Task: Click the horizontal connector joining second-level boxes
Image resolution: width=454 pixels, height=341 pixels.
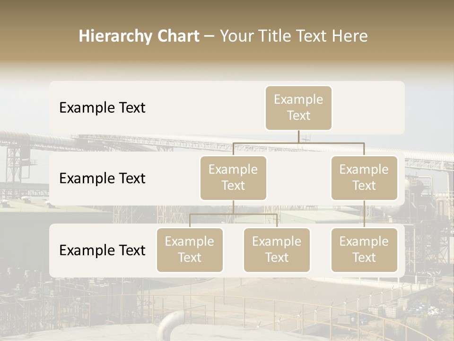Action: [298, 143]
